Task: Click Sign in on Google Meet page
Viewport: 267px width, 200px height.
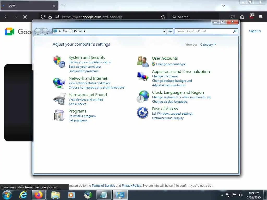Action: tap(255, 31)
